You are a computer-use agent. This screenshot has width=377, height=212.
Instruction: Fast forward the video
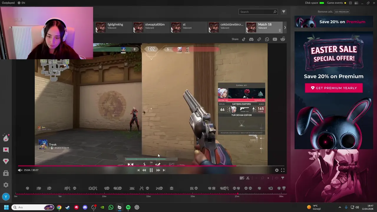click(x=158, y=170)
